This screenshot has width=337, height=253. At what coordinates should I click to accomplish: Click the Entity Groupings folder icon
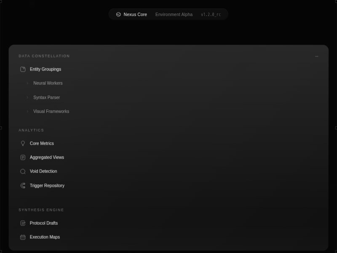(23, 69)
